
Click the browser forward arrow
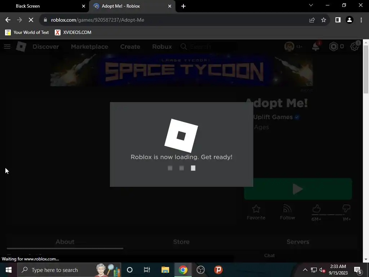19,20
